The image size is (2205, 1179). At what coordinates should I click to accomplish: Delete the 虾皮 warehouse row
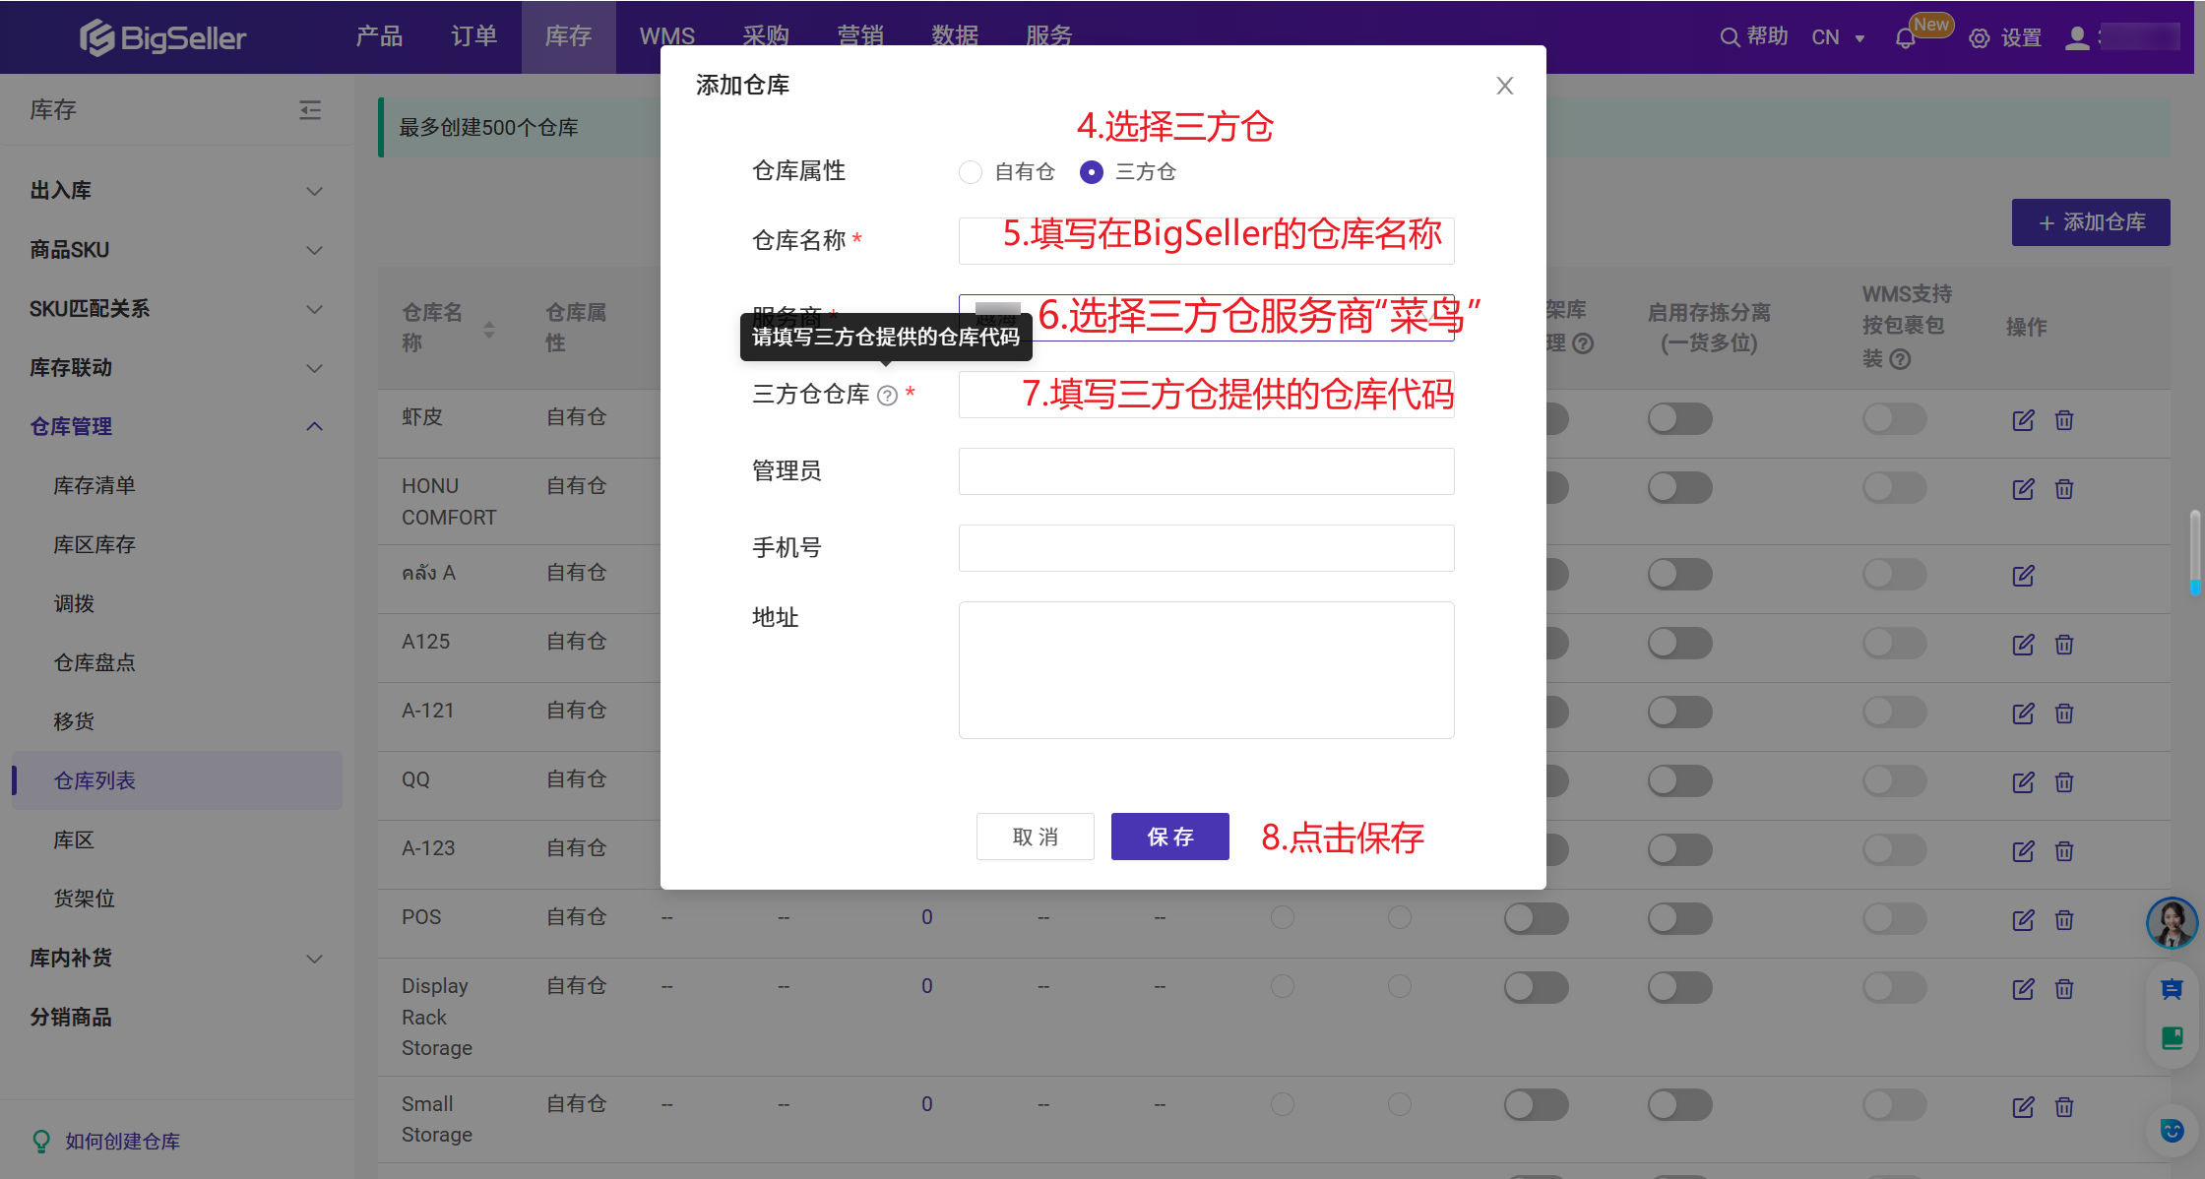pyautogui.click(x=2064, y=420)
